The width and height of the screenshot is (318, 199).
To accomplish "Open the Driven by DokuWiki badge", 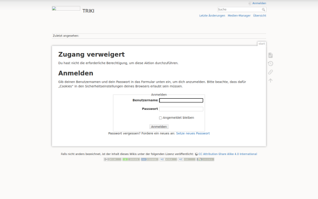I will tap(205, 159).
